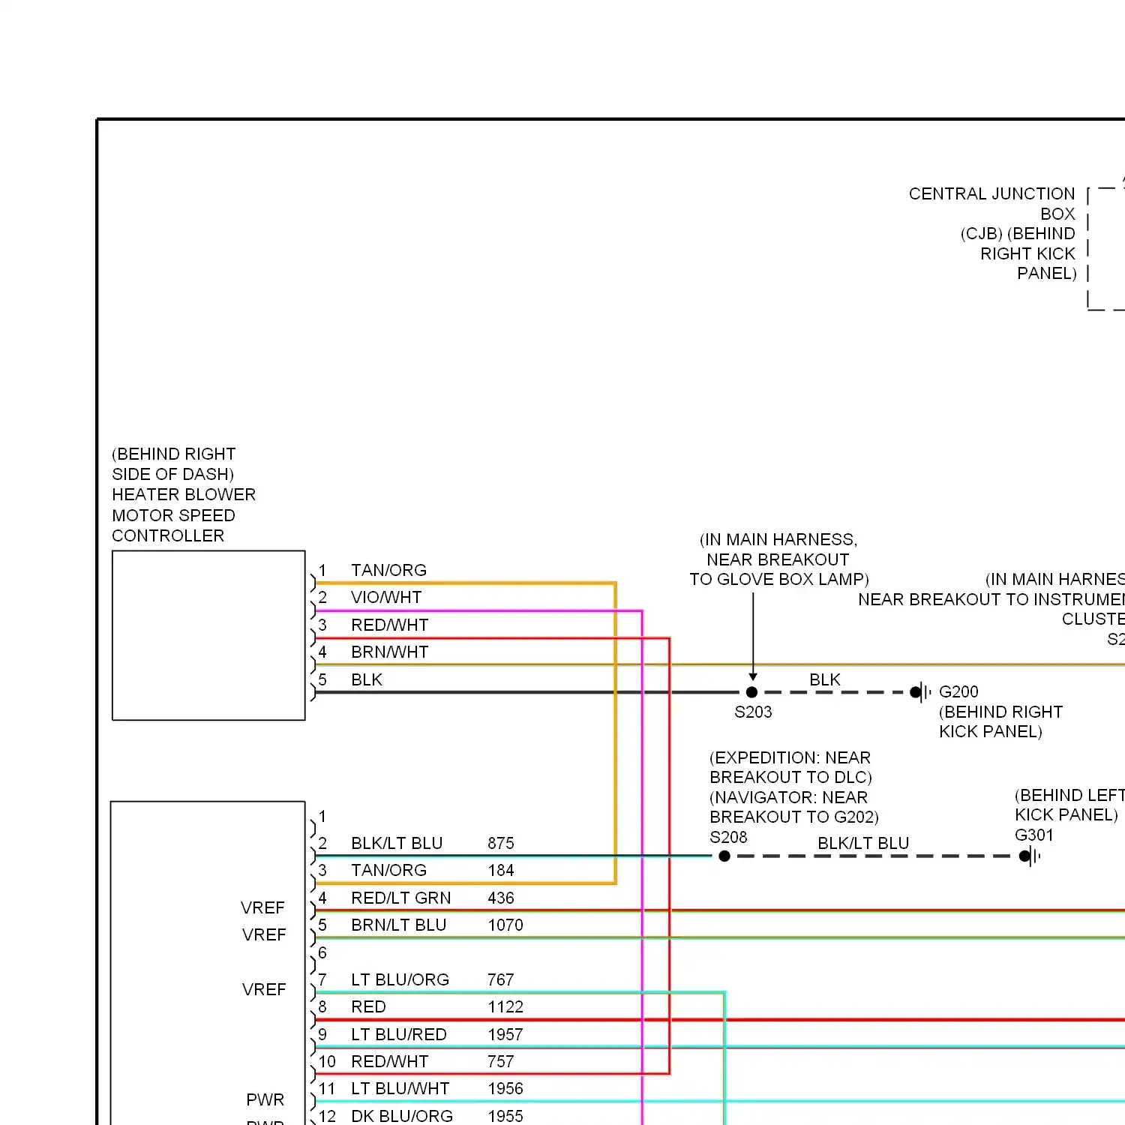Click the G200 ground symbol
This screenshot has height=1125, width=1125.
[921, 692]
